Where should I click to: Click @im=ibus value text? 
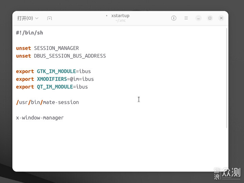click(x=82, y=79)
